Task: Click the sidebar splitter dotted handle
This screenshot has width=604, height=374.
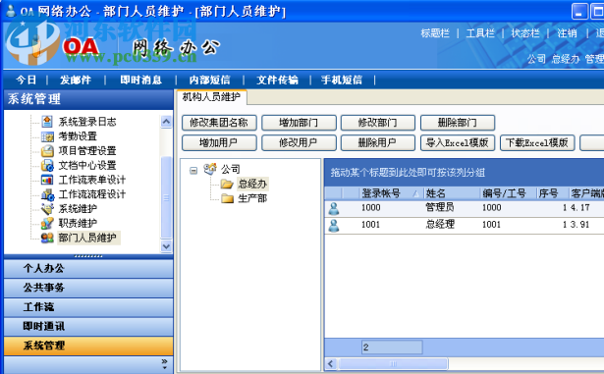Action: click(88, 256)
